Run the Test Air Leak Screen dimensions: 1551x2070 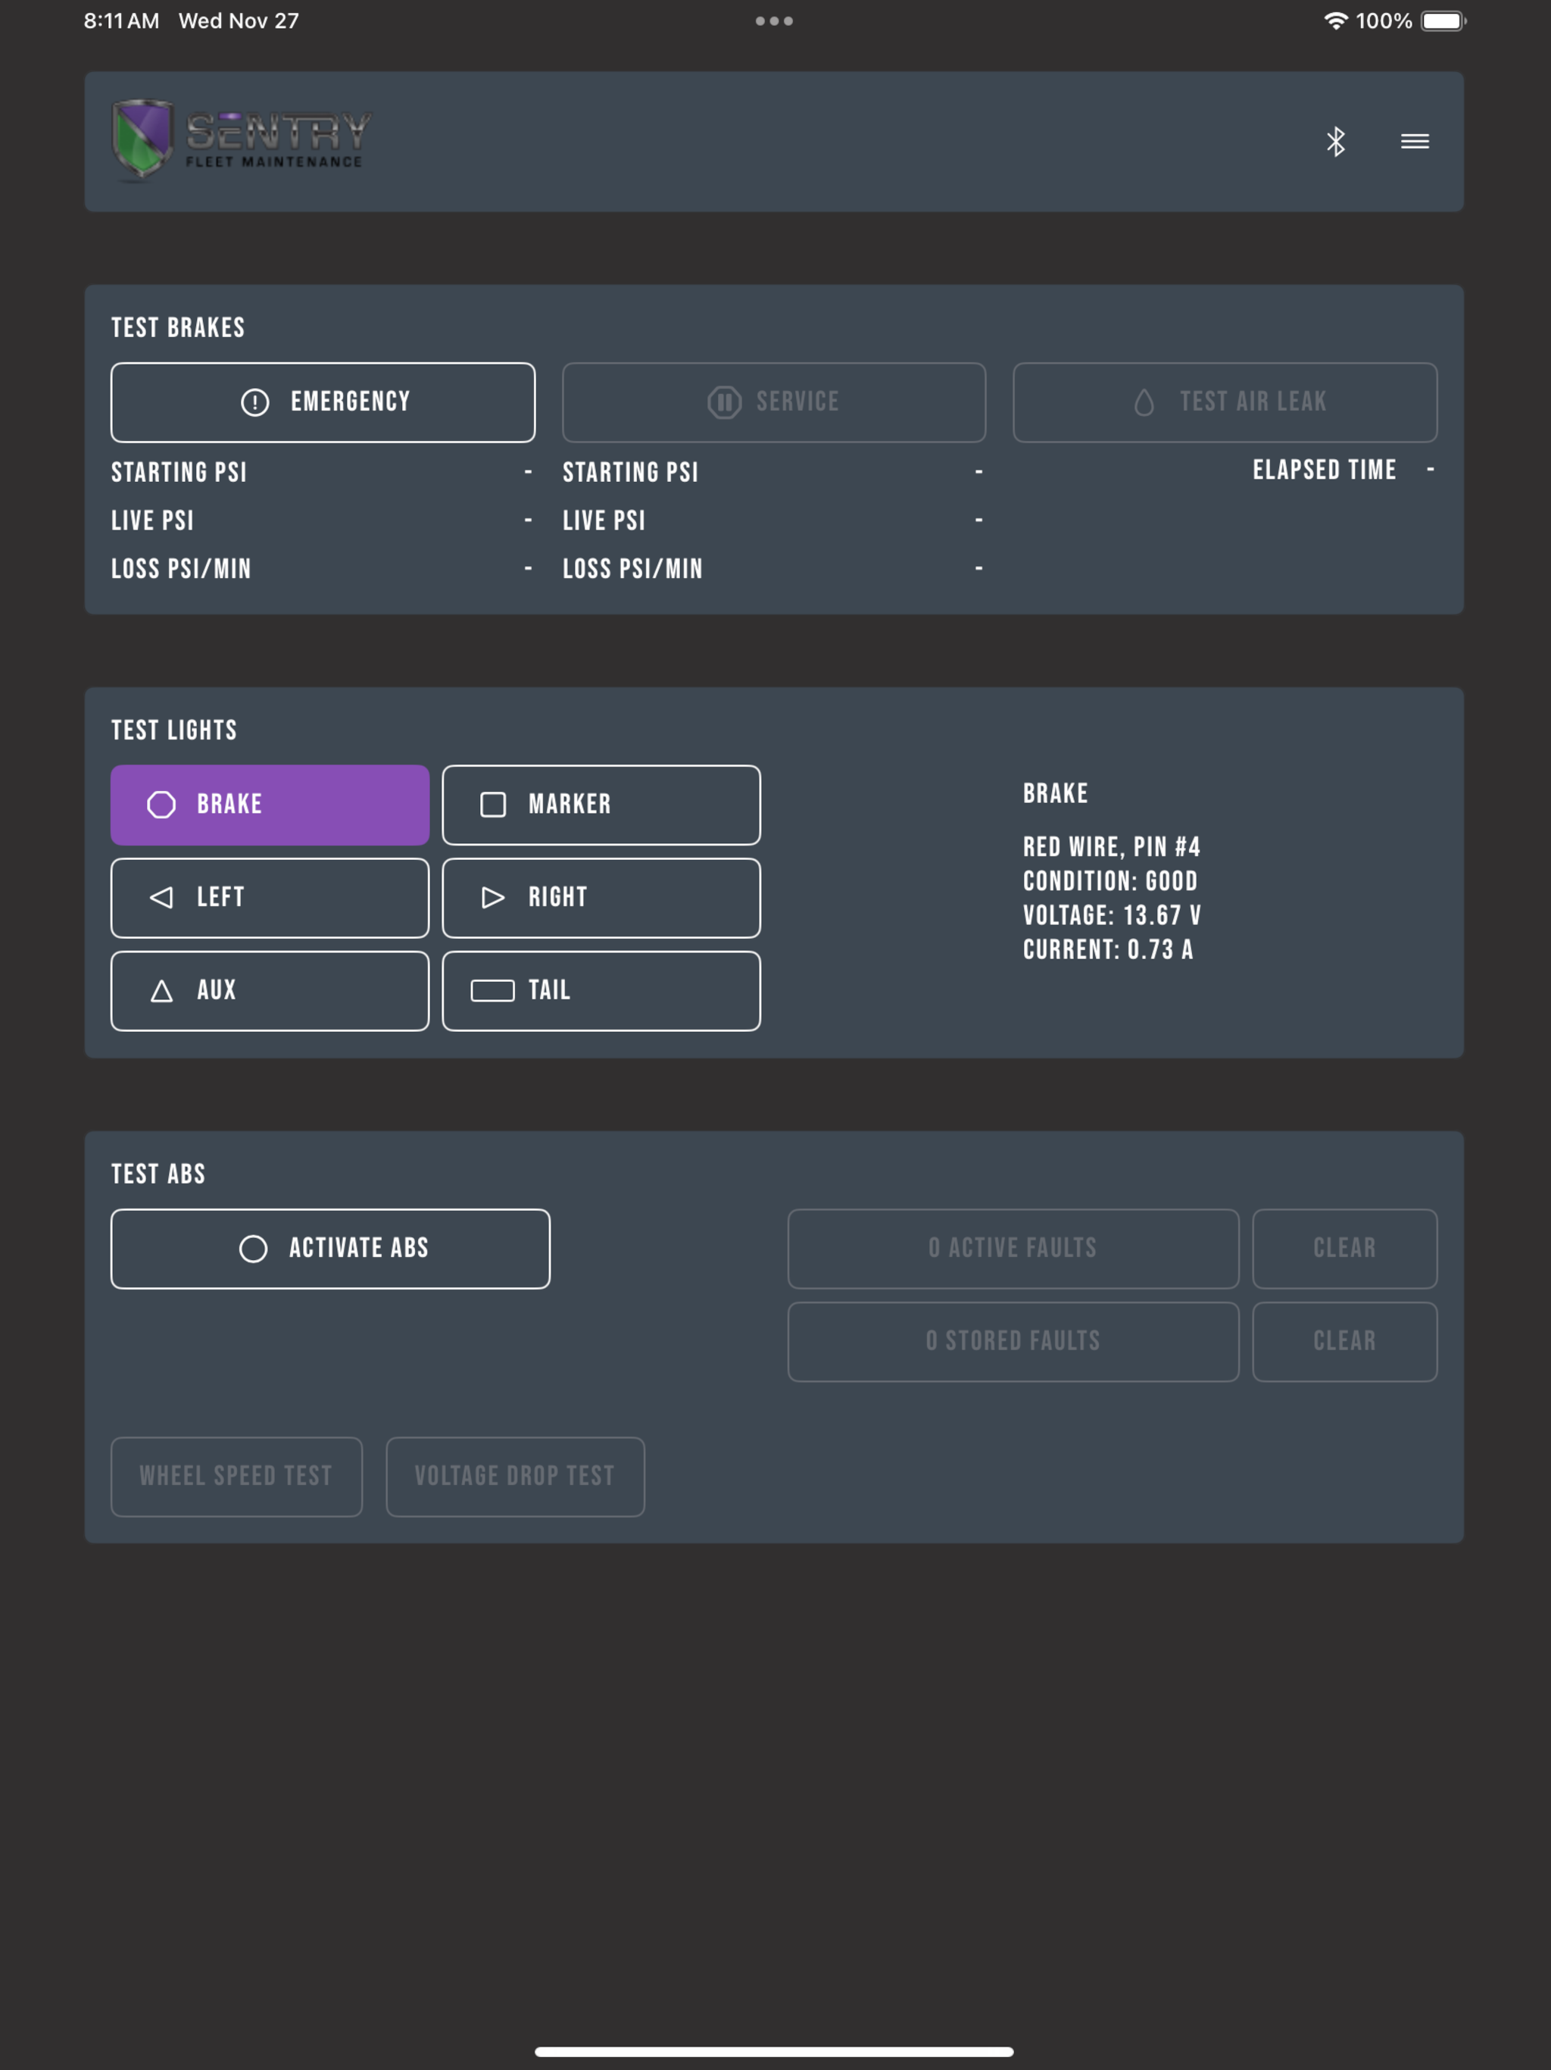tap(1225, 402)
